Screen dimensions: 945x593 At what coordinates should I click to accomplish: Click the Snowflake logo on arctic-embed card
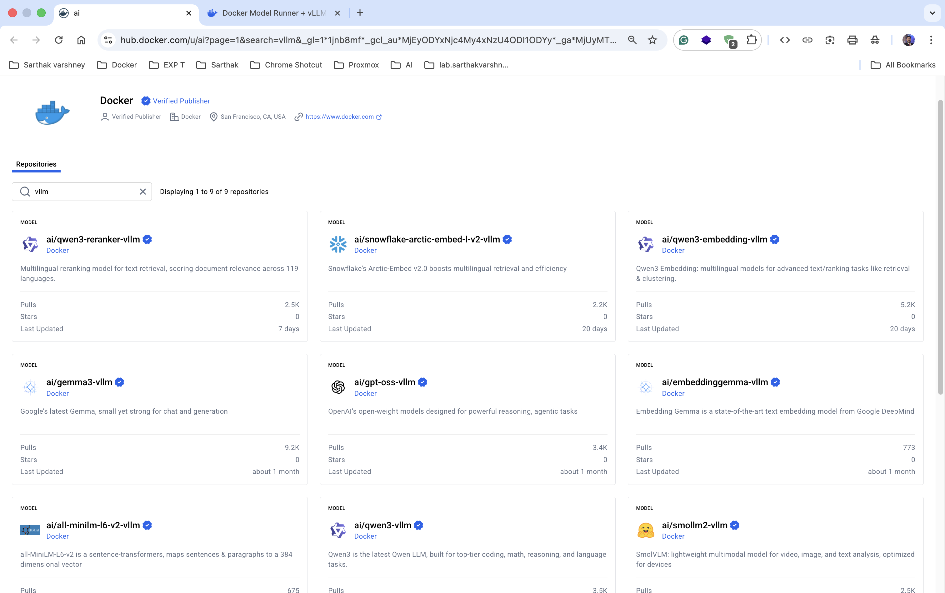point(338,244)
